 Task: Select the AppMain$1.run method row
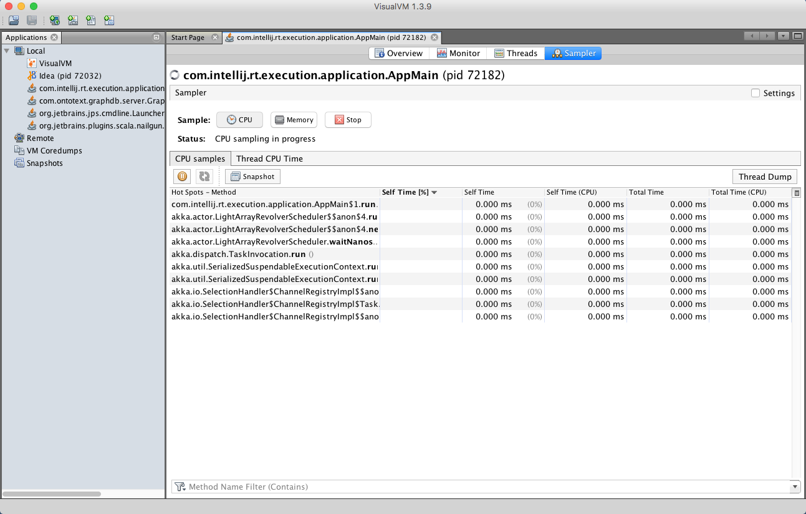coord(480,204)
